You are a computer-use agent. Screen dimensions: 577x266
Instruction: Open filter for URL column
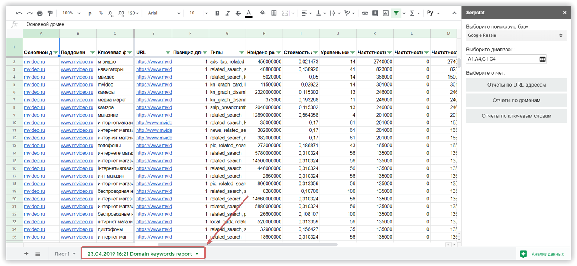click(x=168, y=52)
